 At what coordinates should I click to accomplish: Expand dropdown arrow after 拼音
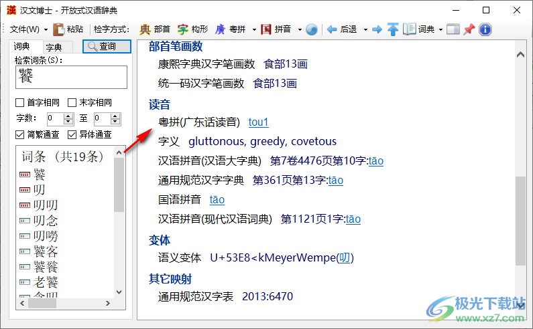[300, 30]
